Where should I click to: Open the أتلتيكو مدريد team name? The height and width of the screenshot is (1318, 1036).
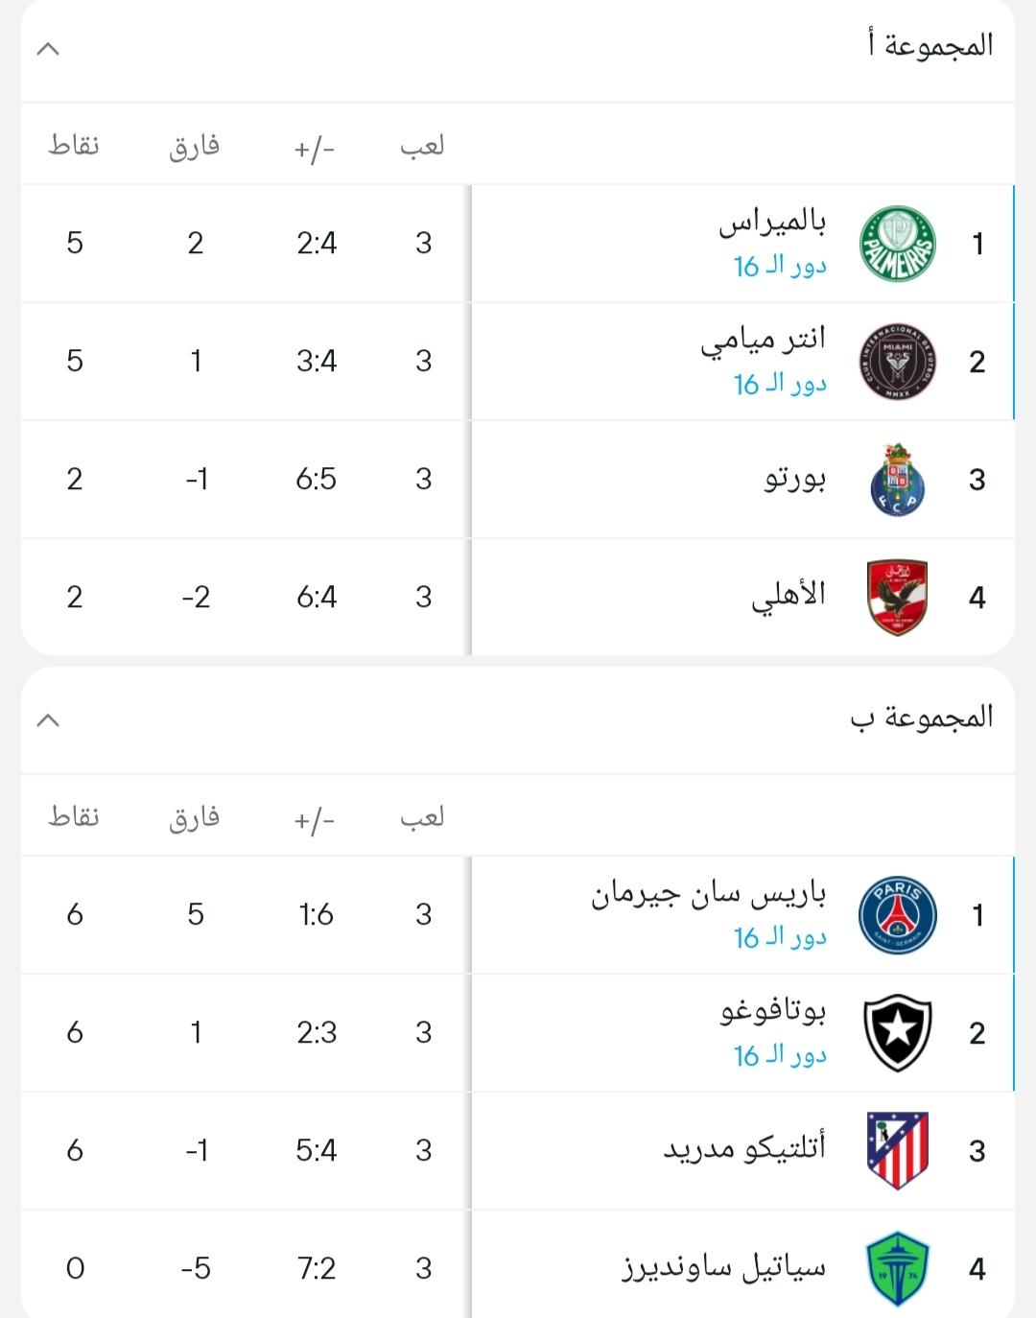click(x=744, y=1148)
